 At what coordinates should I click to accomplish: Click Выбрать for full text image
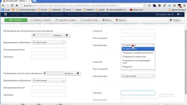[69, 73]
